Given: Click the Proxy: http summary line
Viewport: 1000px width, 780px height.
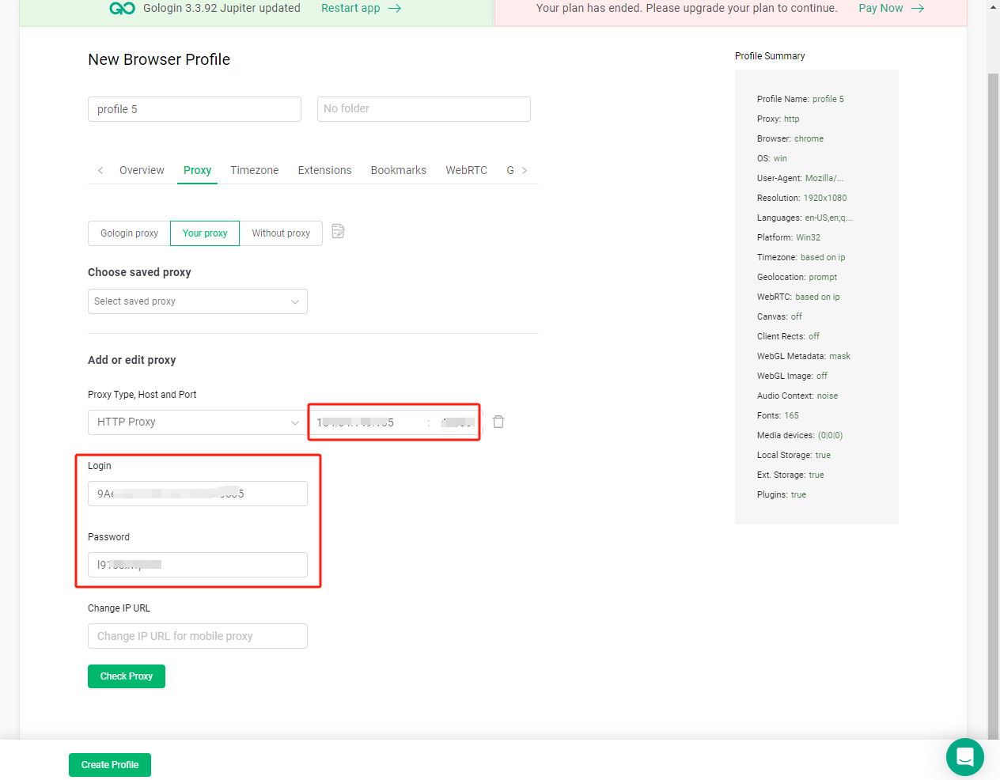Looking at the screenshot, I should click(778, 119).
